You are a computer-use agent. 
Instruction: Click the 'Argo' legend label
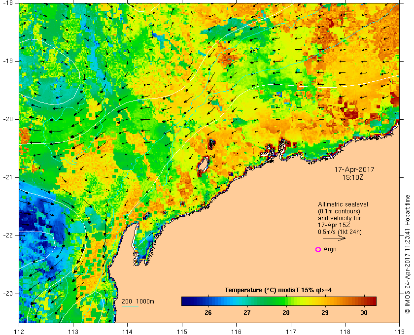[x=330, y=249]
